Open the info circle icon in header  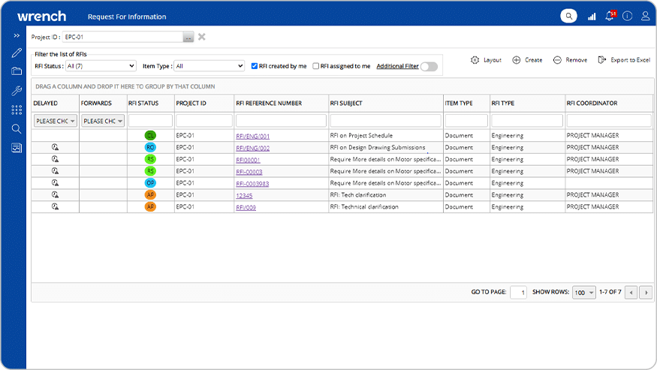[627, 16]
